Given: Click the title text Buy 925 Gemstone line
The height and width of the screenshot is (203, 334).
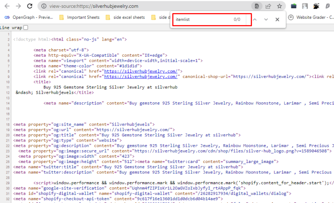Looking at the screenshot, I should [110, 87].
